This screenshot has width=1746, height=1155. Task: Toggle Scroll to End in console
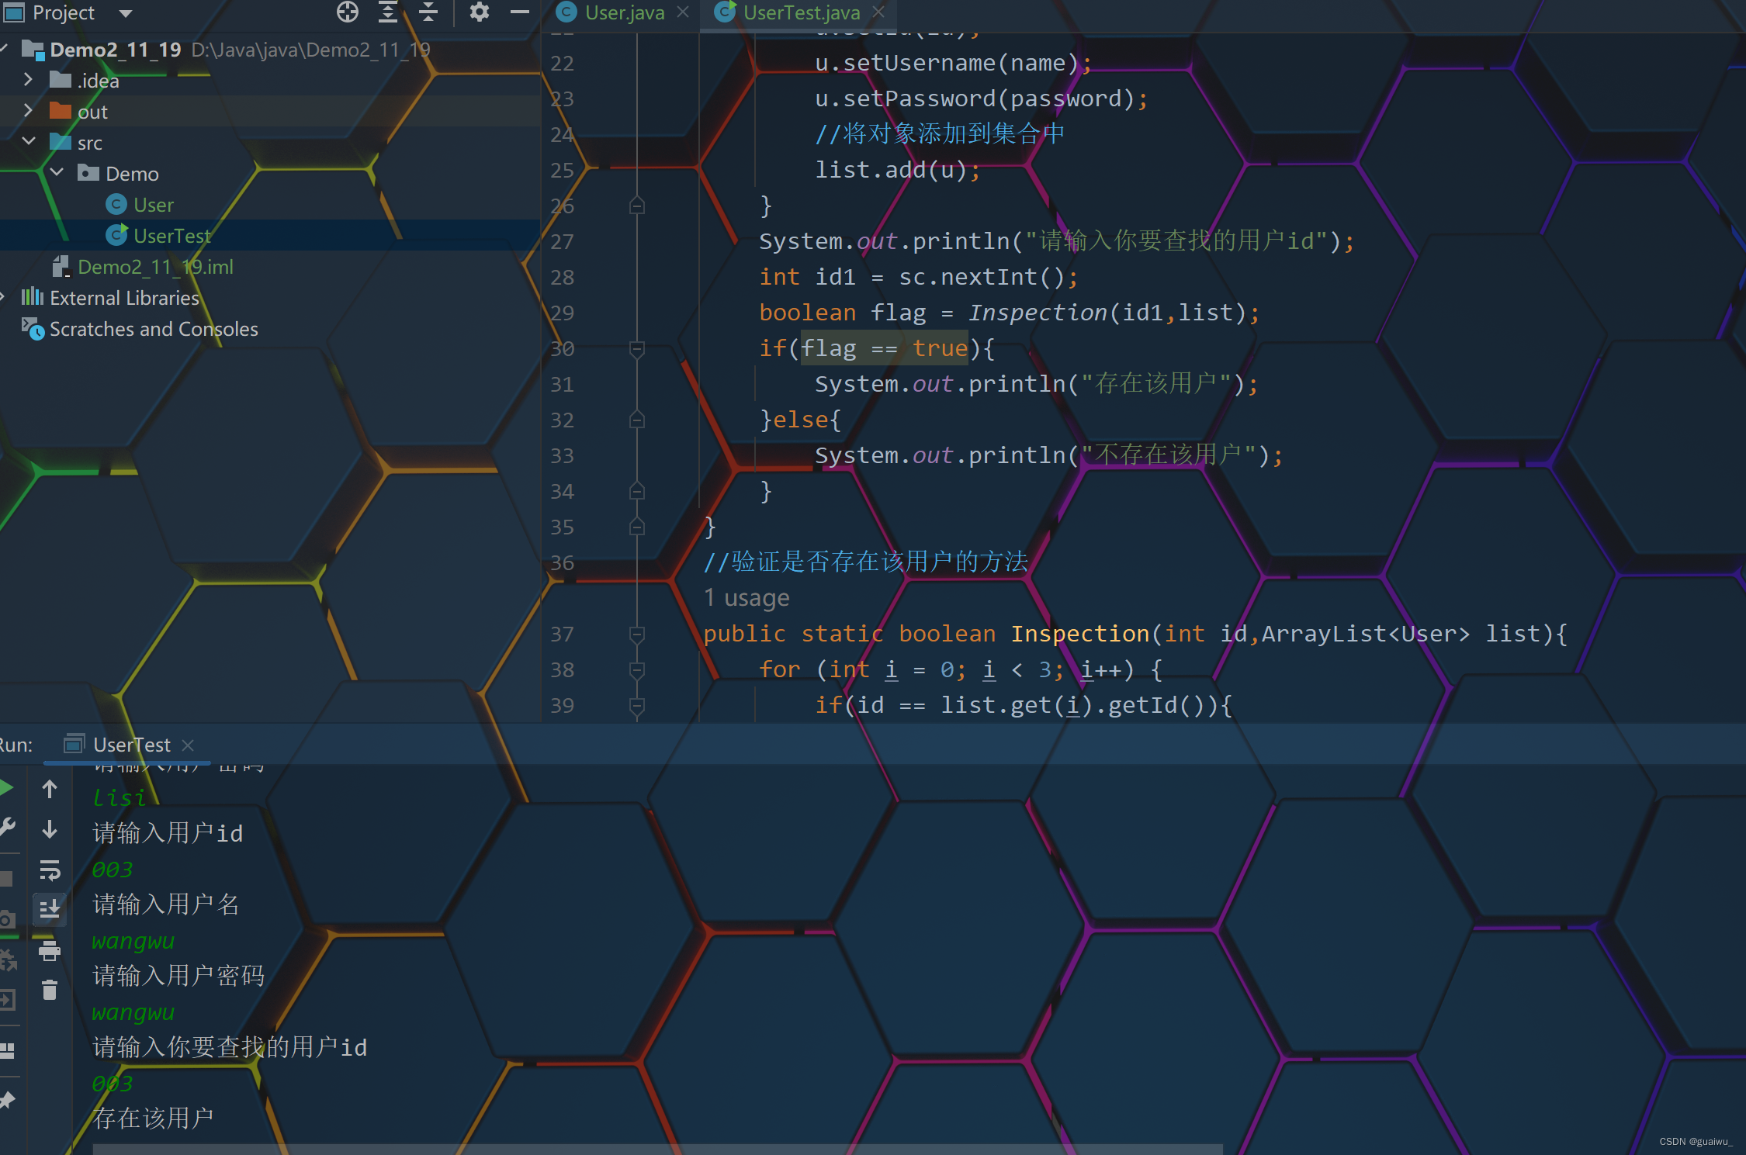[50, 908]
